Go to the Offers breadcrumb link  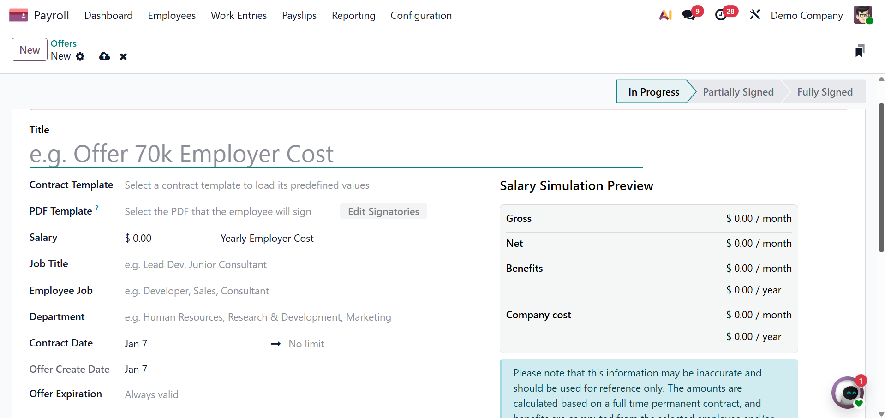coord(64,43)
